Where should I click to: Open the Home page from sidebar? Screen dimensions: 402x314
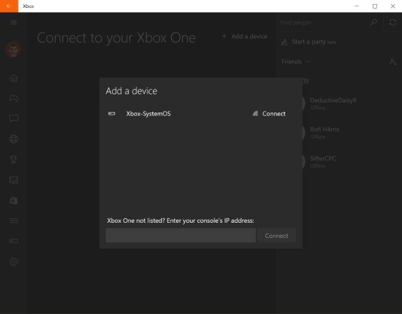coord(13,78)
